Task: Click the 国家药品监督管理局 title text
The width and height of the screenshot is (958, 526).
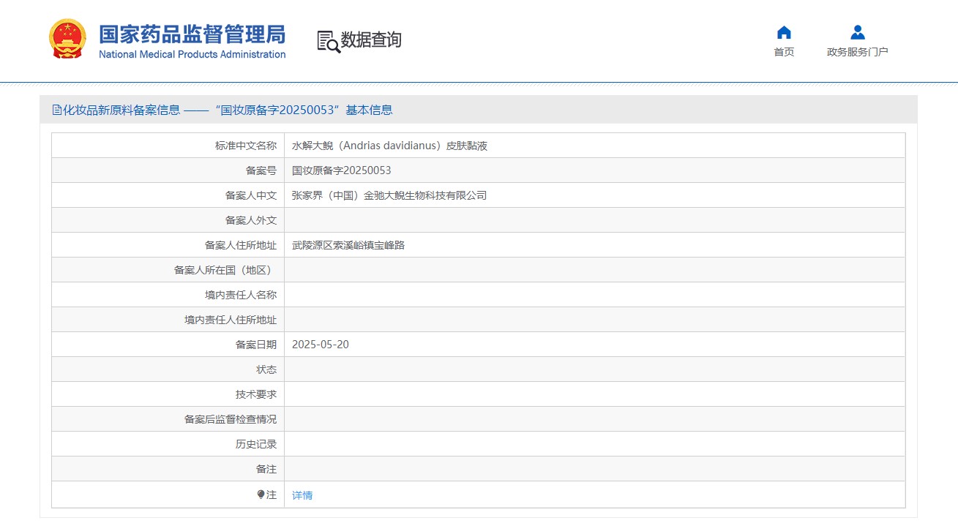Action: pos(192,34)
